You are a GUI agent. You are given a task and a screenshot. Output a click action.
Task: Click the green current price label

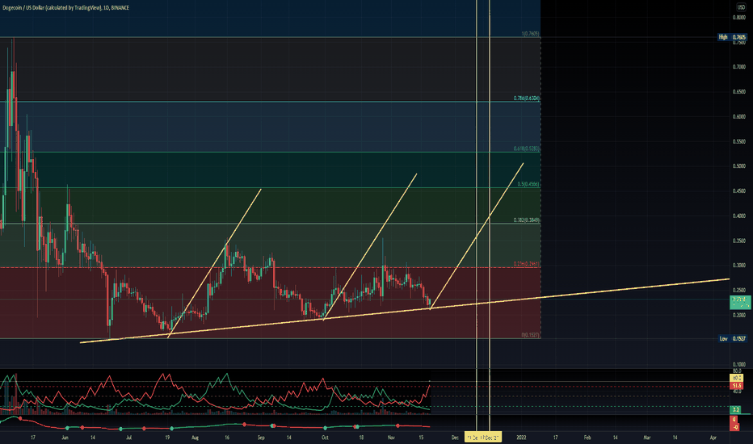(740, 303)
